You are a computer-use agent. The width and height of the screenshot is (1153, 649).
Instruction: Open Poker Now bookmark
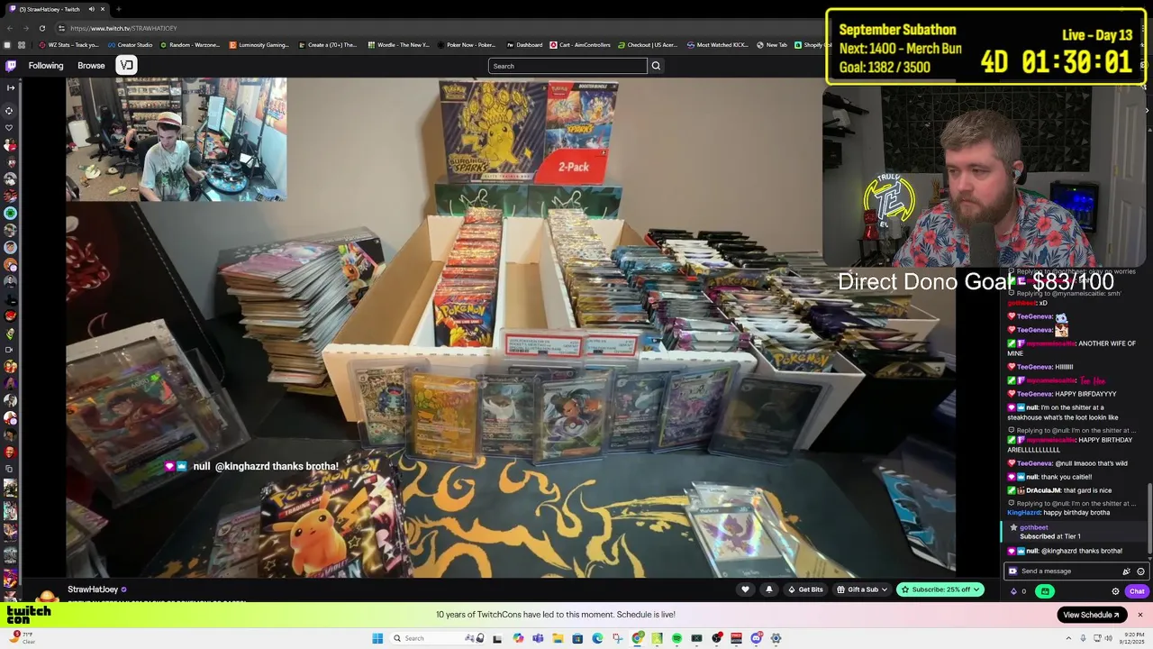[467, 44]
